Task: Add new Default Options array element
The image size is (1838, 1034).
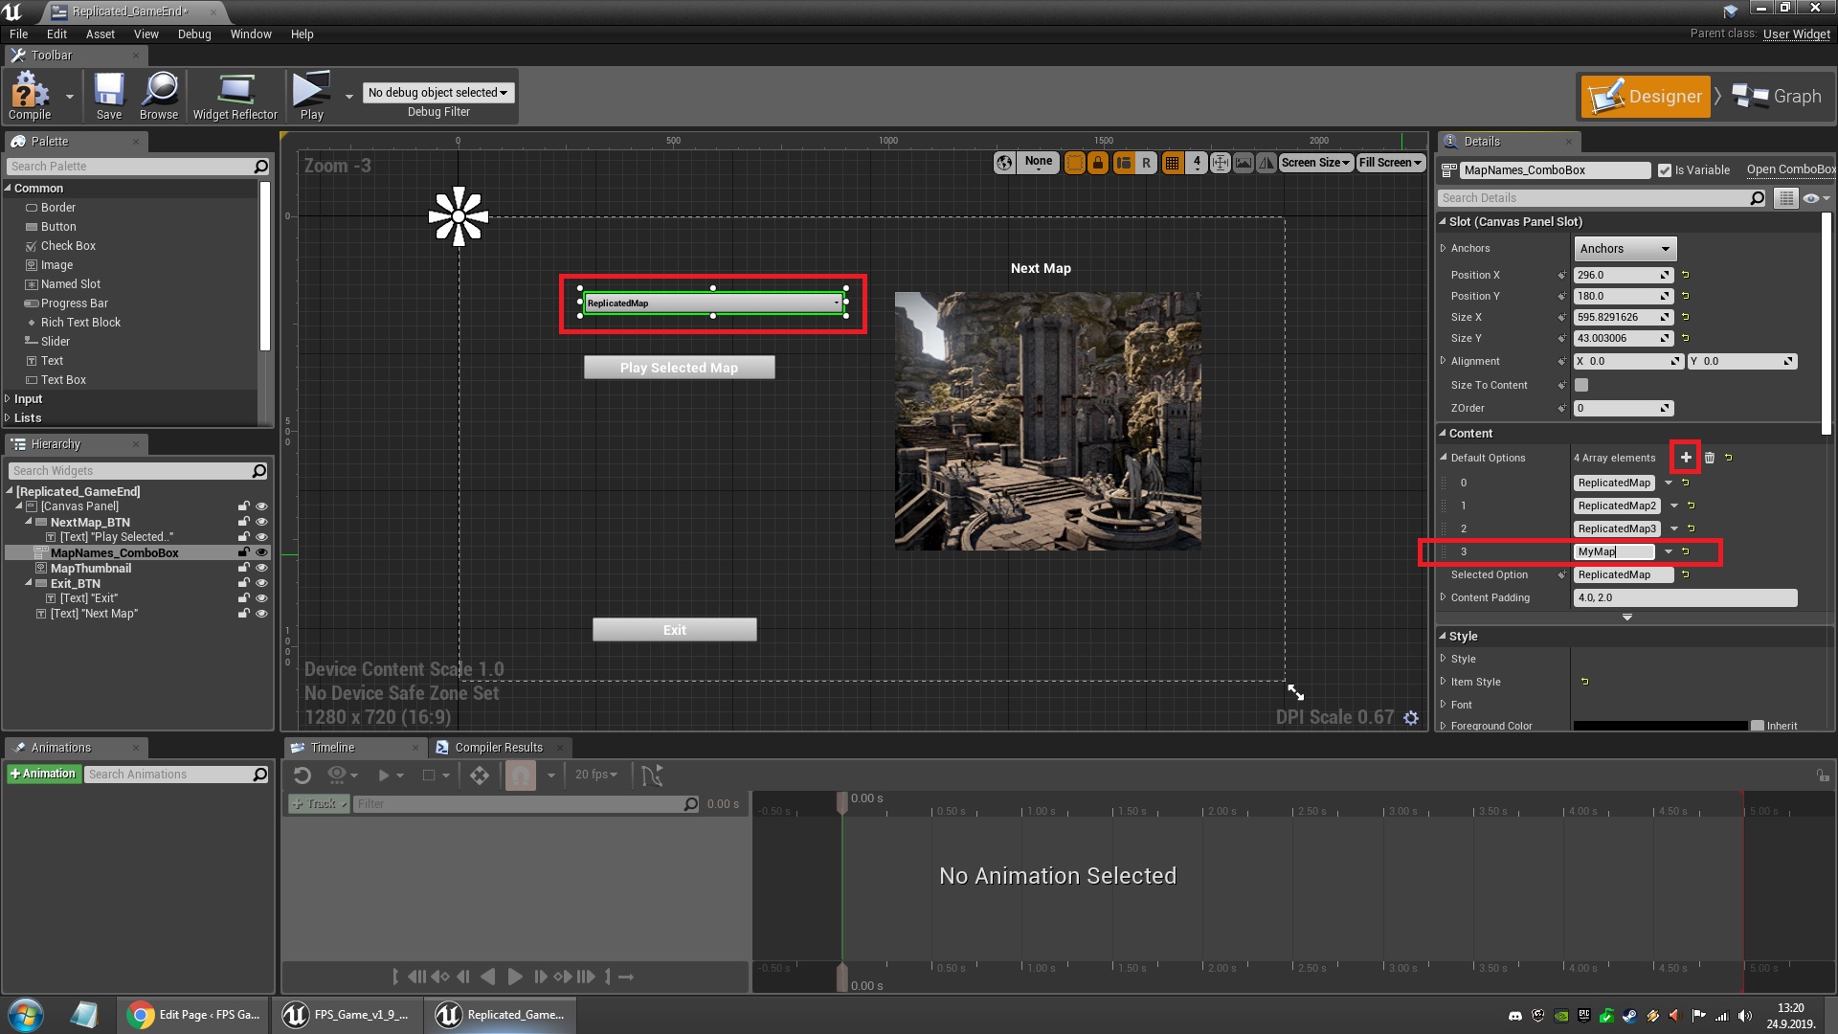Action: click(1686, 458)
